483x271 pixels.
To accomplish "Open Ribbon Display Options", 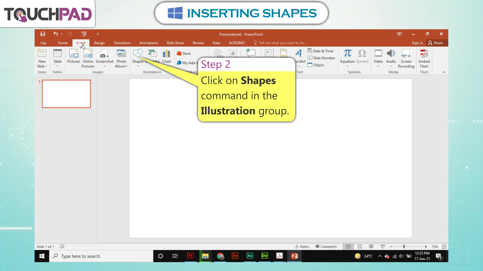I will 399,34.
